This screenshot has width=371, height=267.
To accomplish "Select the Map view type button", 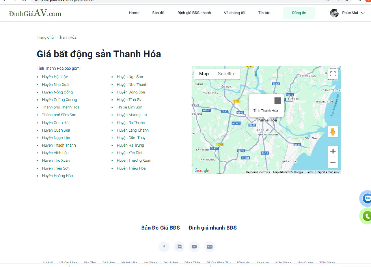I will tap(204, 74).
